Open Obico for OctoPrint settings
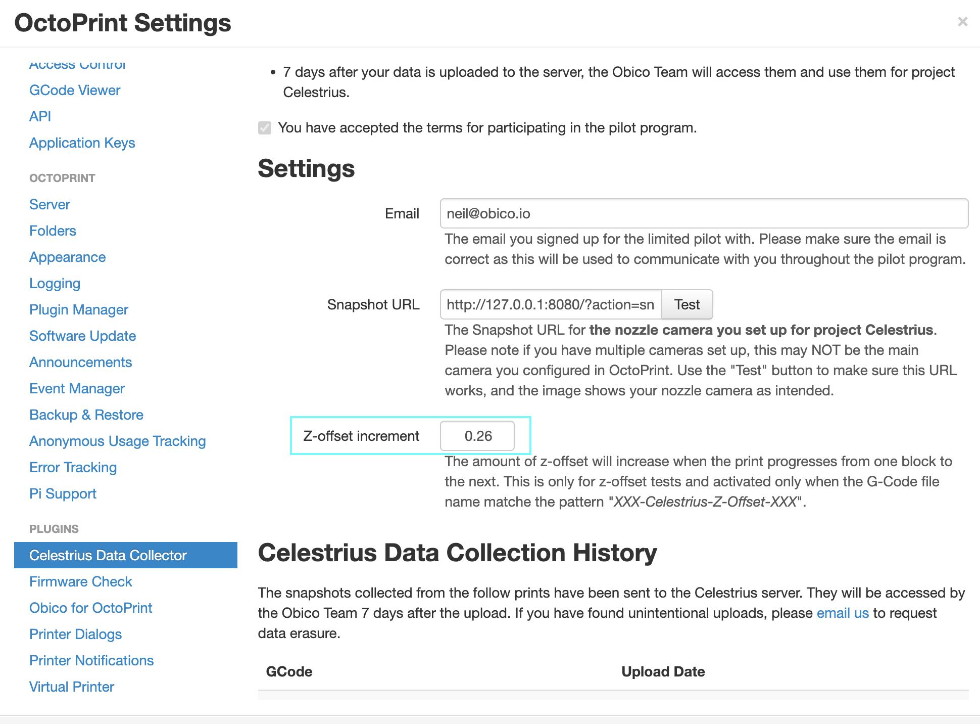Viewport: 980px width, 724px height. click(x=91, y=608)
